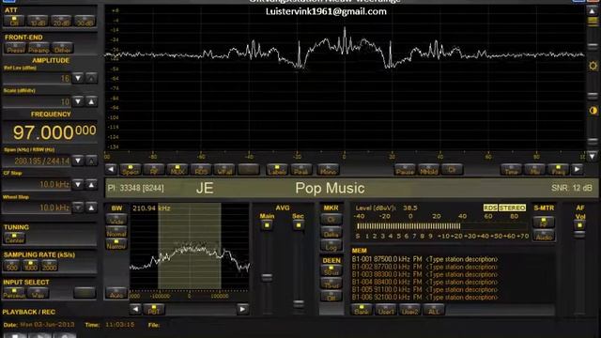Toggle the Preamp button

(39, 48)
